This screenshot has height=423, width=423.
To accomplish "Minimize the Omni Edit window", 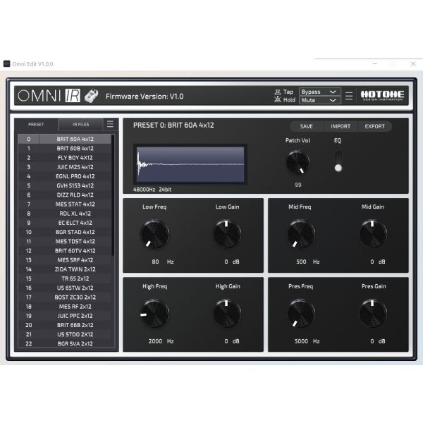I will [x=375, y=64].
